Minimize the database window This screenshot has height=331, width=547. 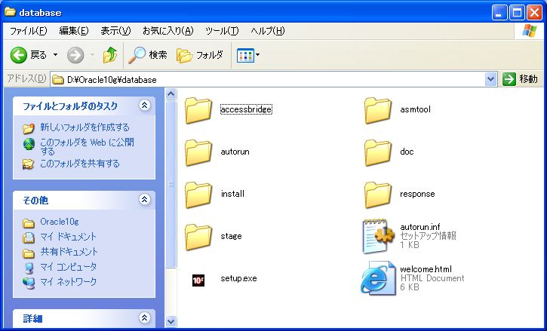point(499,14)
